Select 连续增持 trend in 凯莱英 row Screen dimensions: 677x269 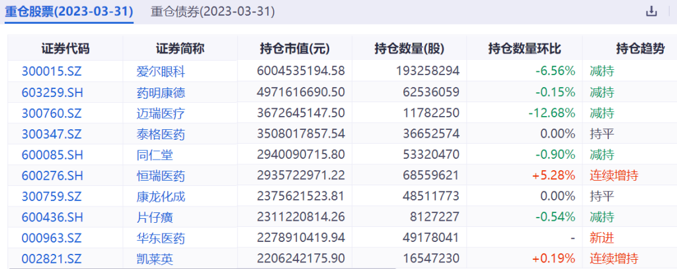[x=614, y=259]
